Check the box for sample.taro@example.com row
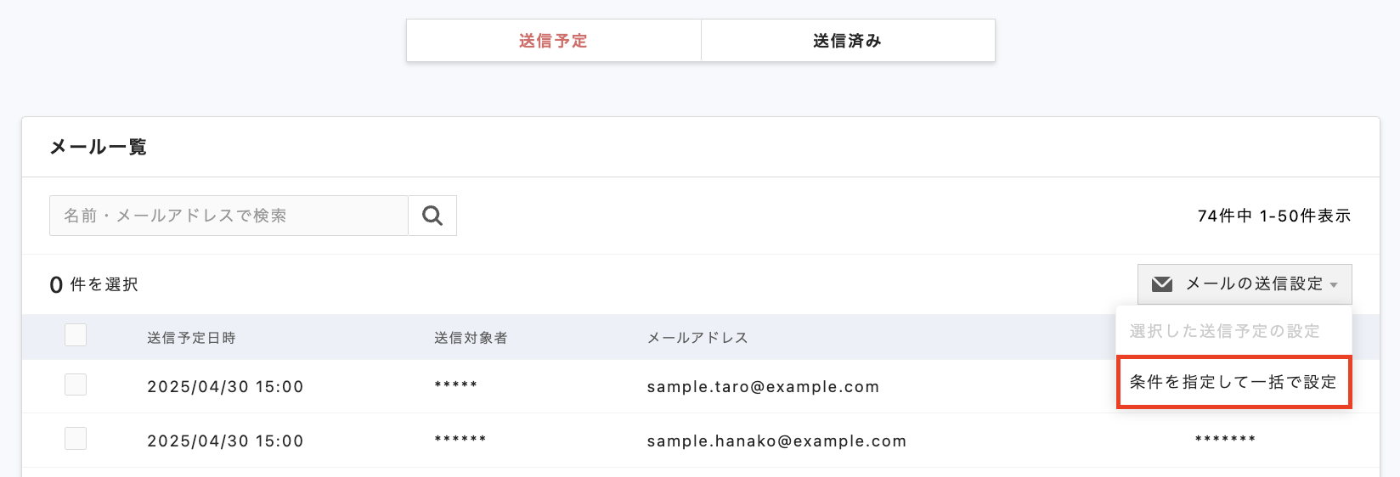The height and width of the screenshot is (477, 1400). (76, 385)
